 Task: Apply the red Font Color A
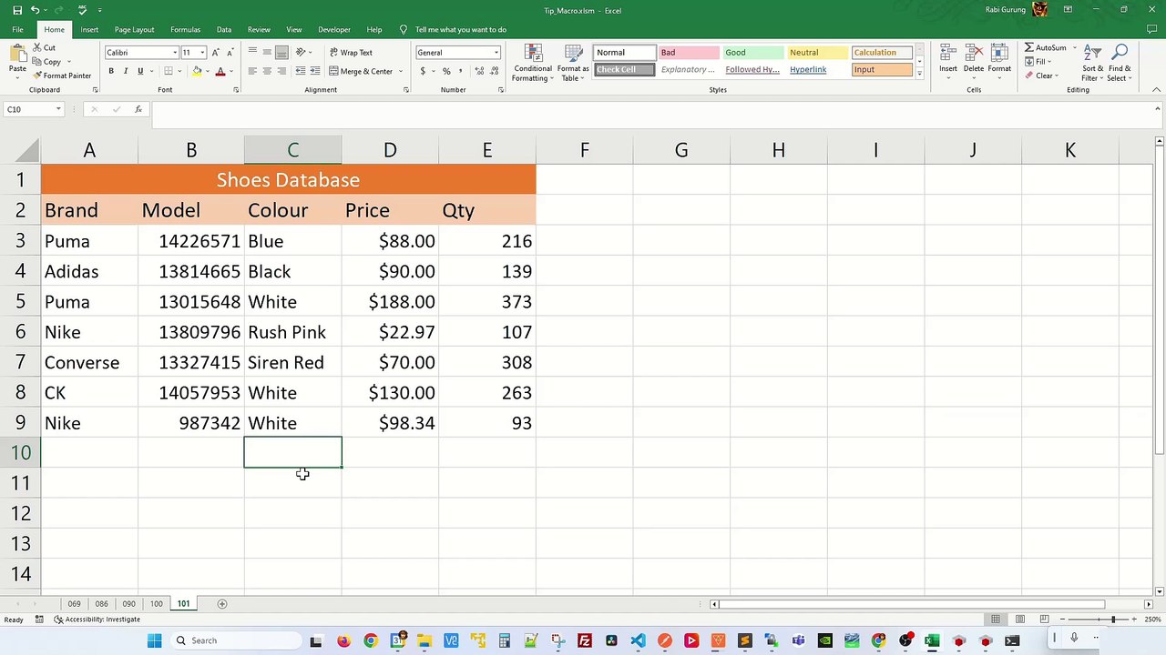click(x=220, y=71)
